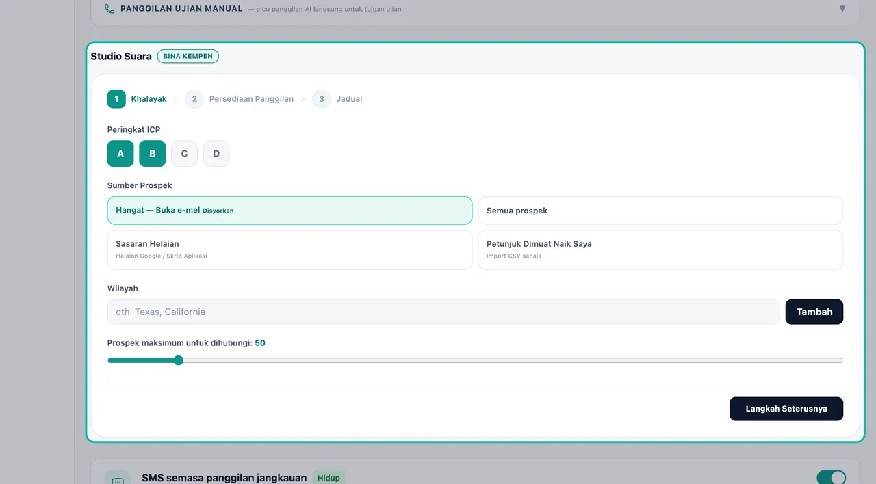Click the SMS message icon
The height and width of the screenshot is (484, 876).
(x=117, y=480)
